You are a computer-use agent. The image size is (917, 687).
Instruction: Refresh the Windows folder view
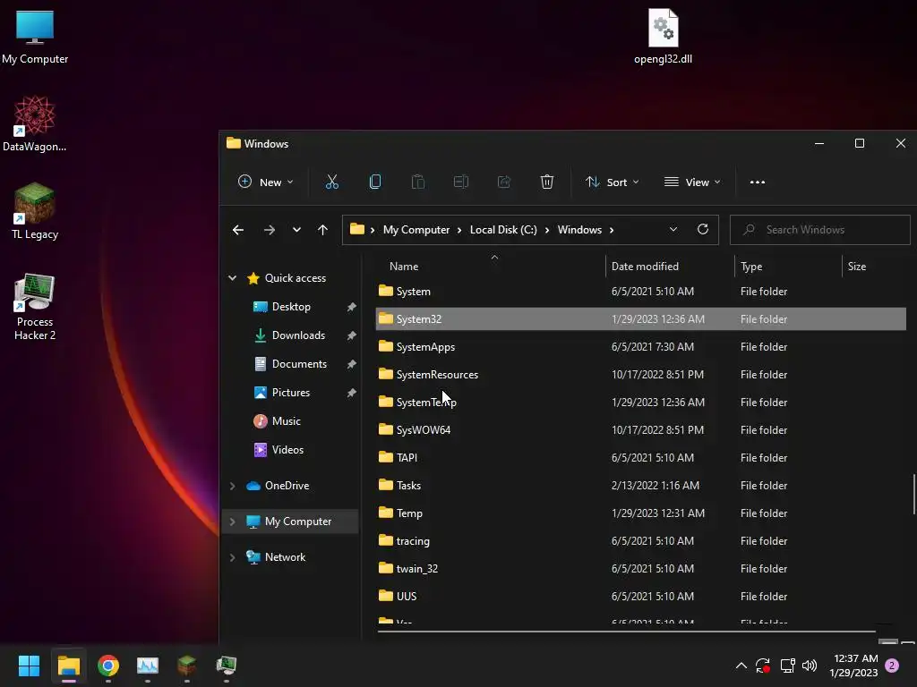(x=703, y=230)
